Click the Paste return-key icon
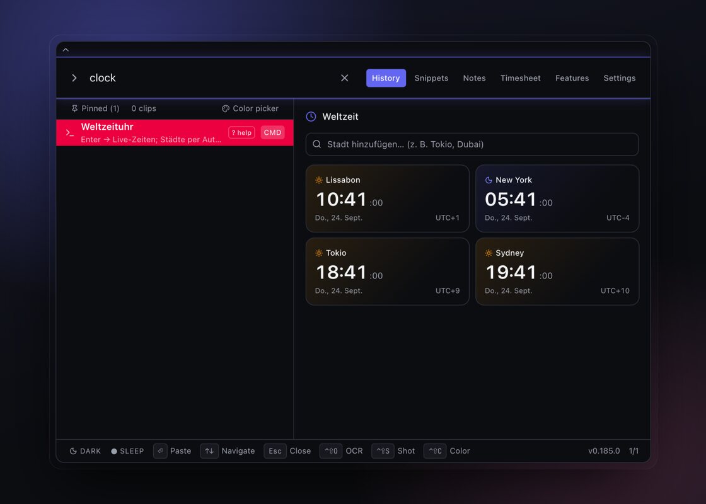The image size is (706, 504). coord(160,451)
